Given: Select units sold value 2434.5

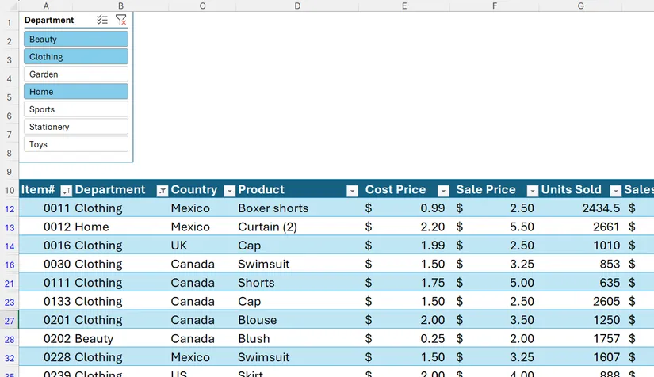Looking at the screenshot, I should [580, 208].
